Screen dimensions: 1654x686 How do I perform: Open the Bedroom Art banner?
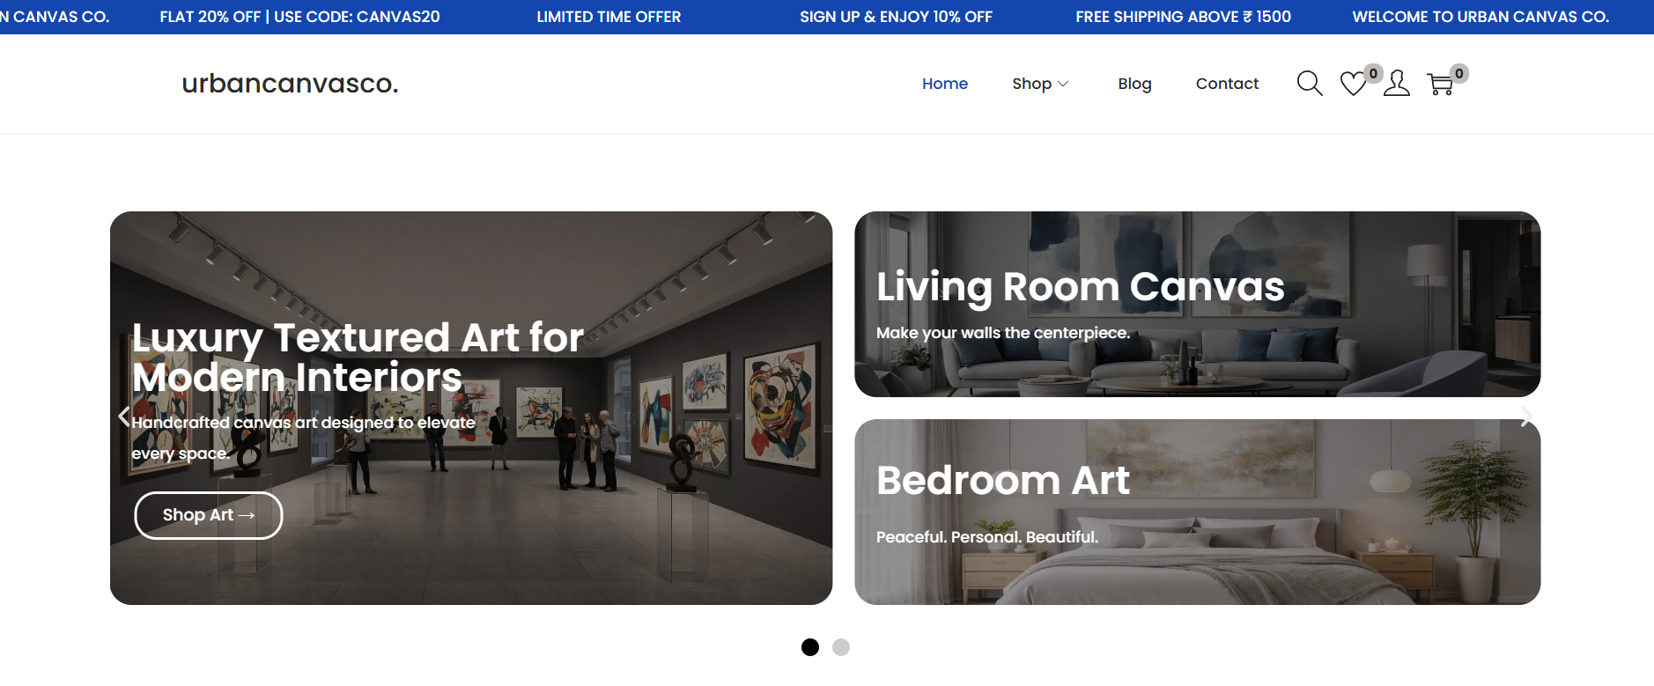tap(1198, 512)
